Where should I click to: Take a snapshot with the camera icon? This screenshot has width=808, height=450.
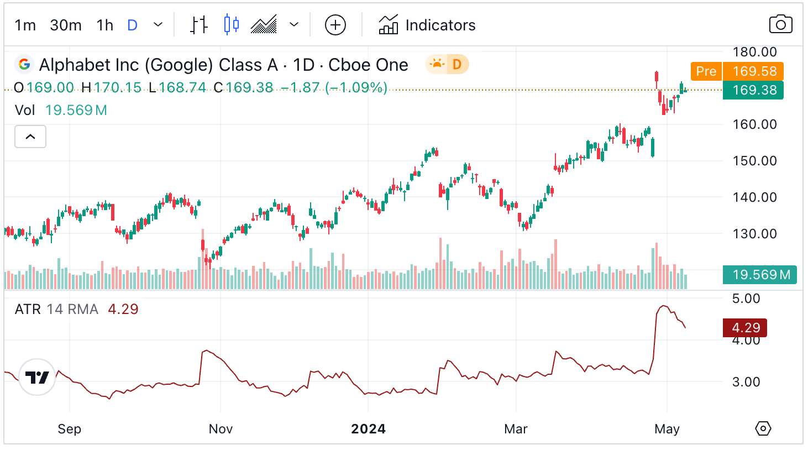[780, 25]
